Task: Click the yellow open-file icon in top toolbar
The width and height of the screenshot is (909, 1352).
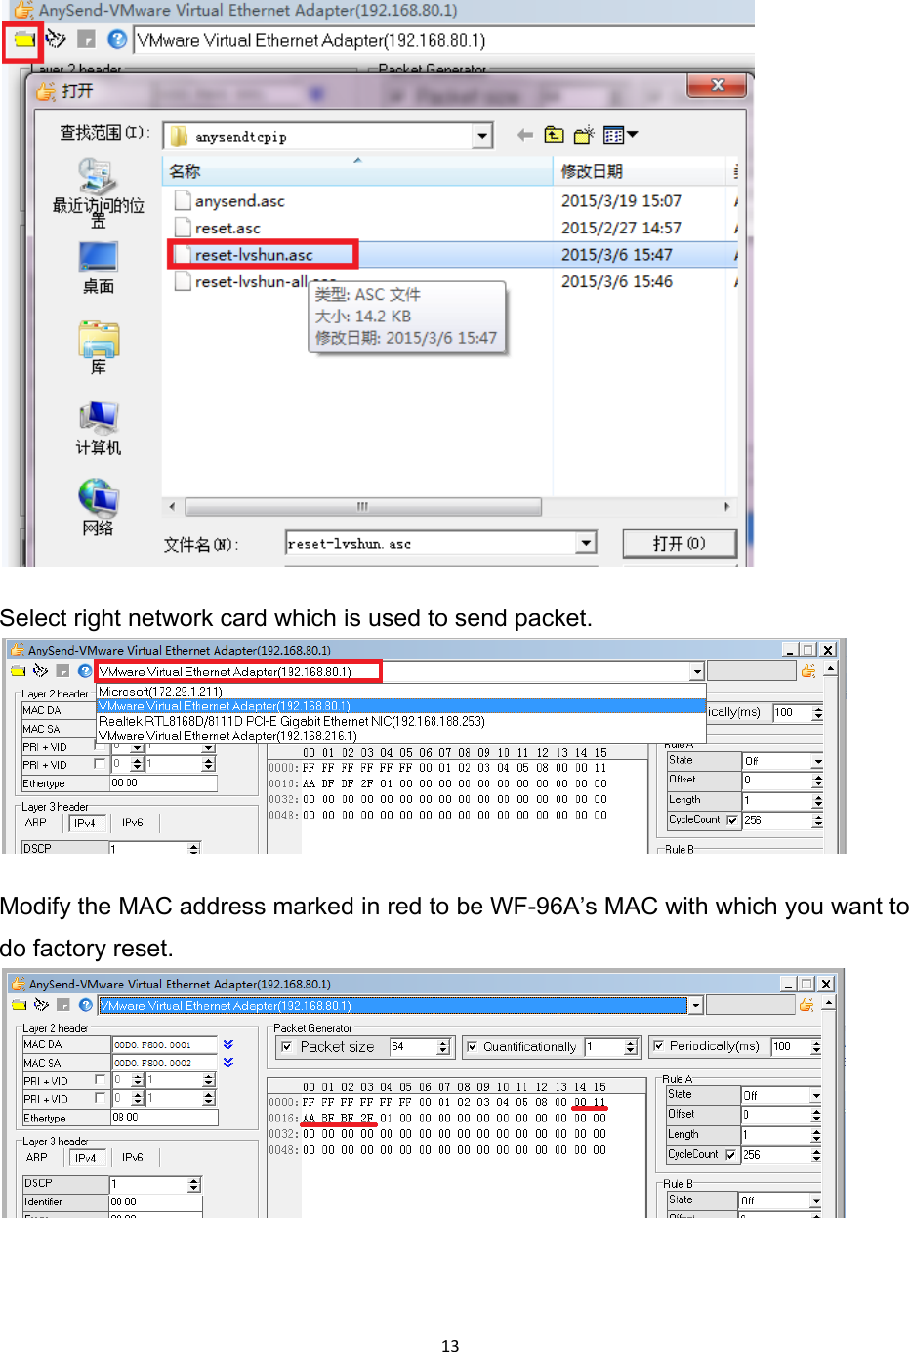Action: [x=22, y=40]
